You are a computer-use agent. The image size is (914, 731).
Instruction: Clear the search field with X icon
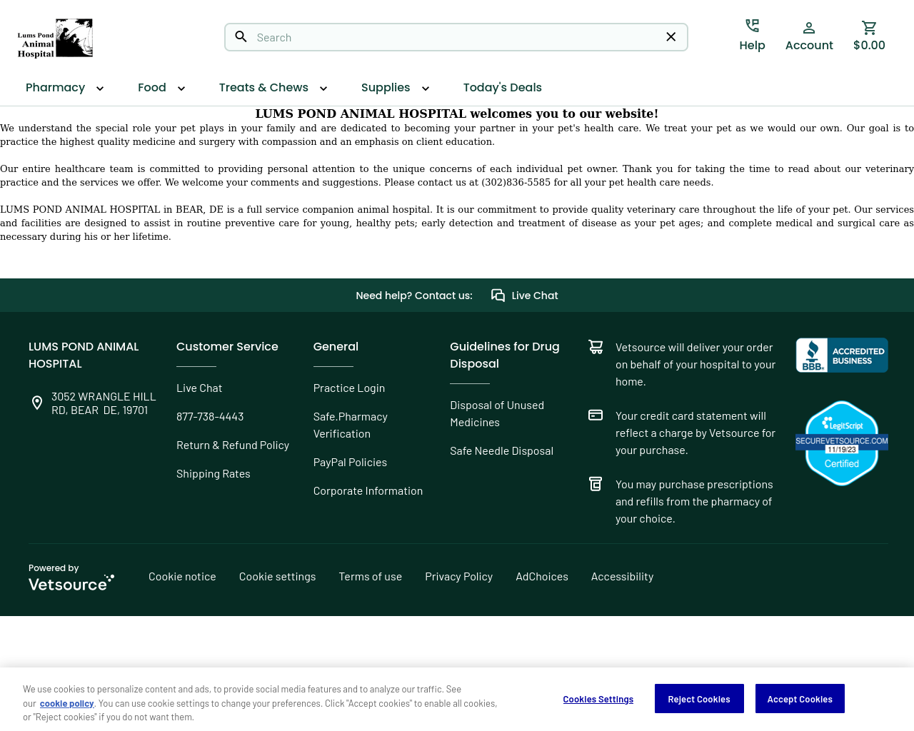(671, 36)
